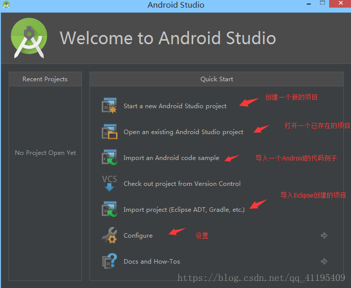The image size is (351, 288).
Task: Click the Configure wrench and gear icon
Action: [109, 235]
